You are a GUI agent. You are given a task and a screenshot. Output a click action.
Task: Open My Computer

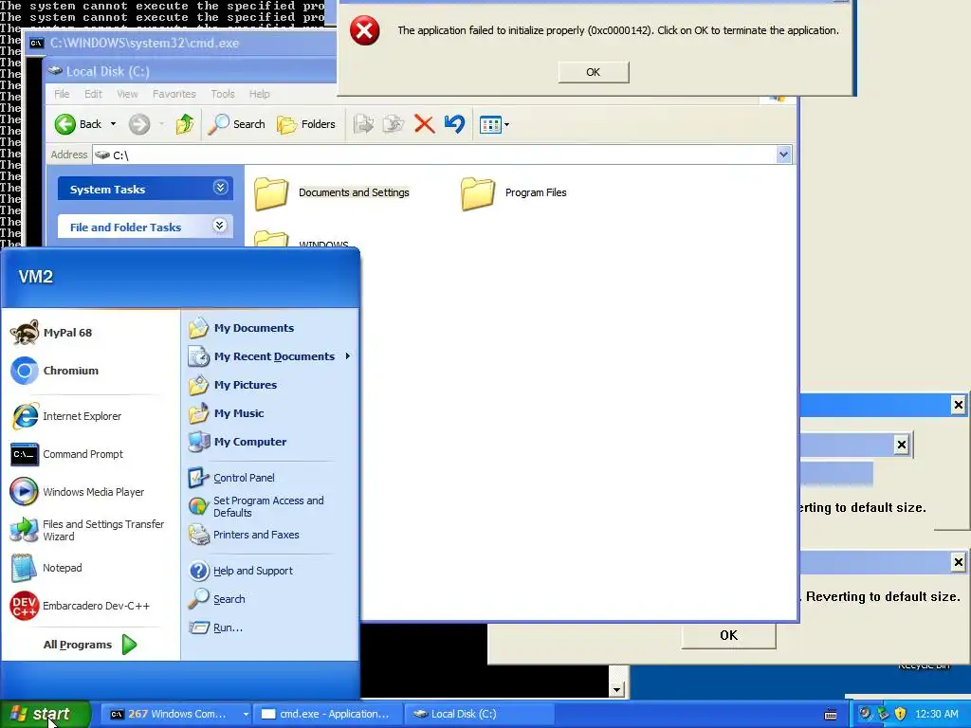(x=238, y=442)
